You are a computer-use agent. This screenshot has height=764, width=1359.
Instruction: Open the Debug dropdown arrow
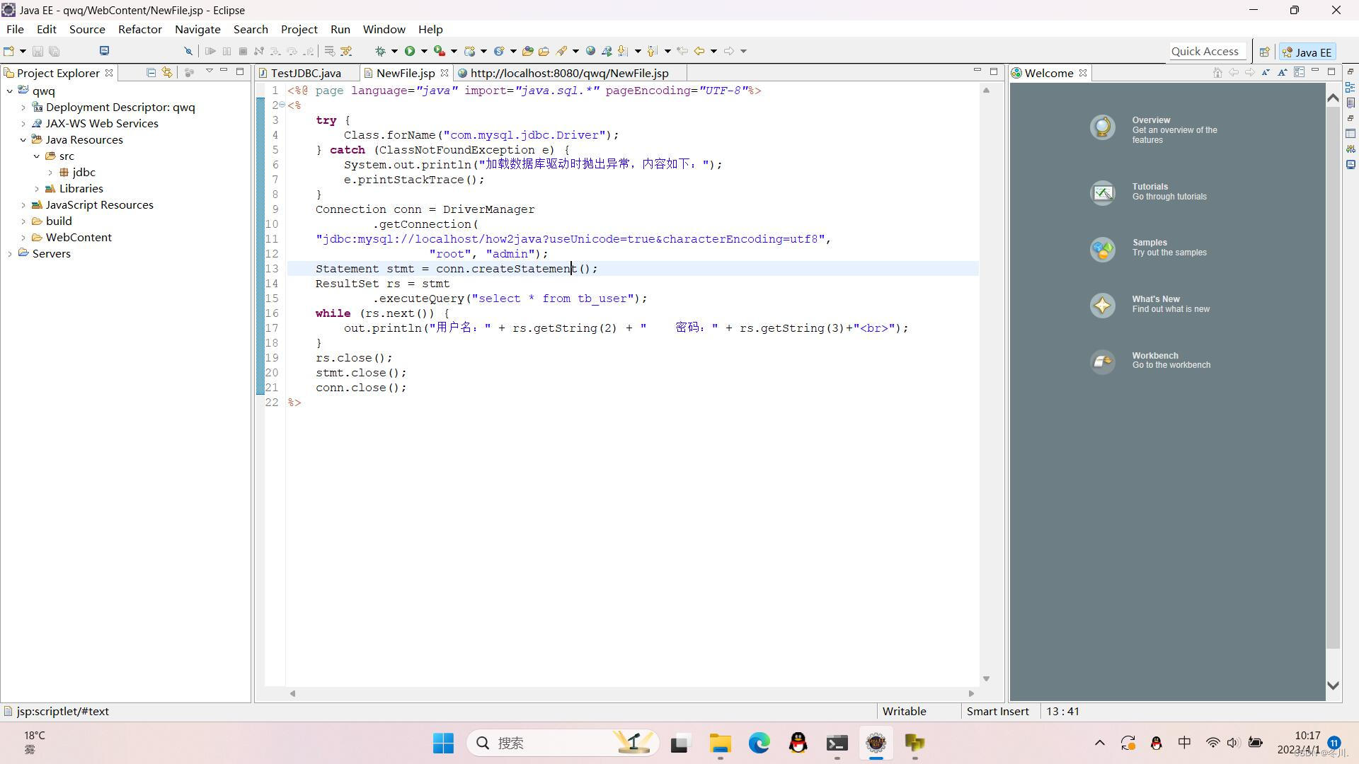pyautogui.click(x=394, y=51)
